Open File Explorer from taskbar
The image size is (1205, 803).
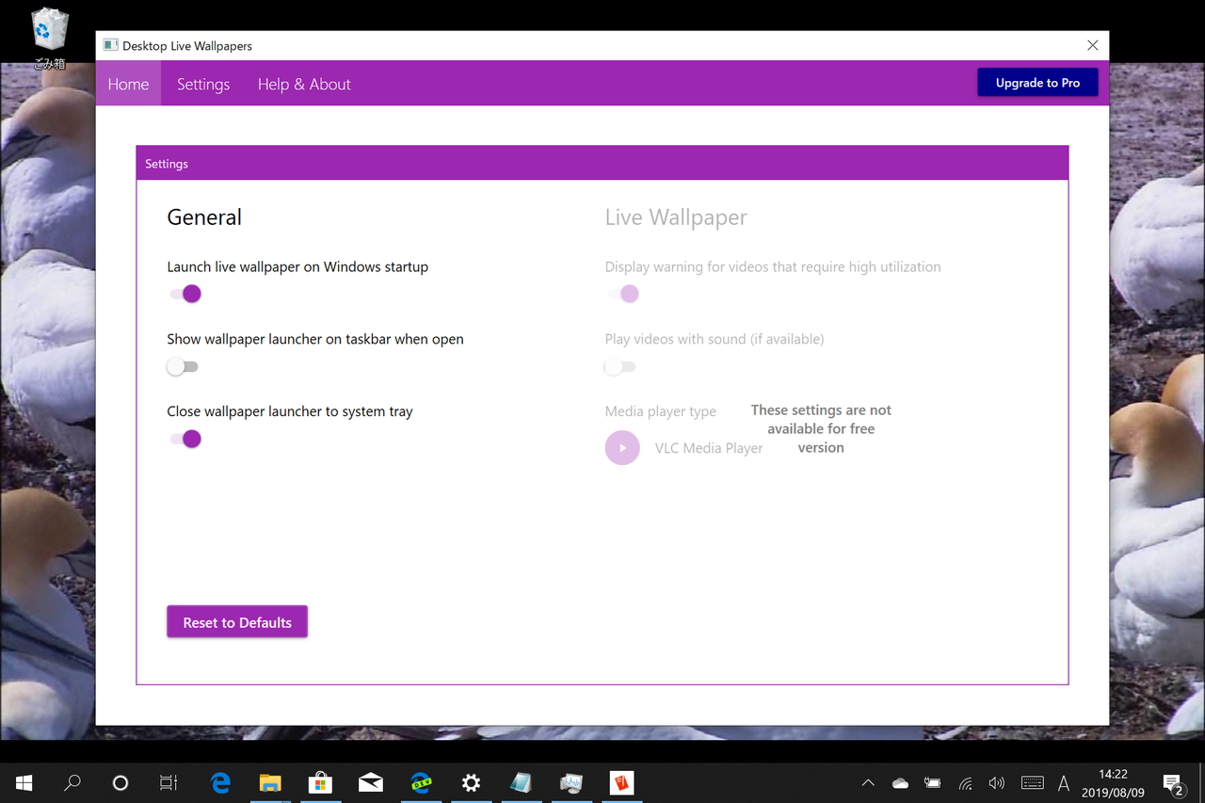[x=270, y=782]
